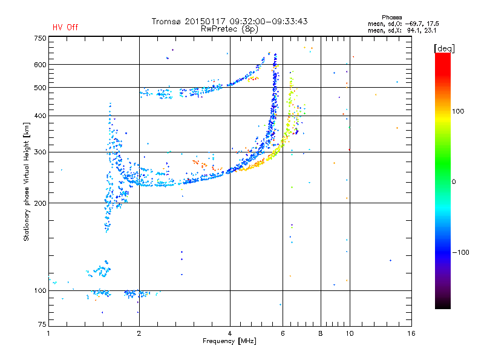Click y-axis tick label '500'
This screenshot has width=484, height=363.
point(40,88)
